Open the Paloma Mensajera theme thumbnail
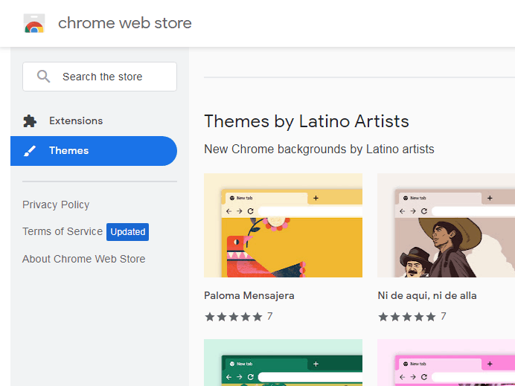The height and width of the screenshot is (386, 515). 283,225
